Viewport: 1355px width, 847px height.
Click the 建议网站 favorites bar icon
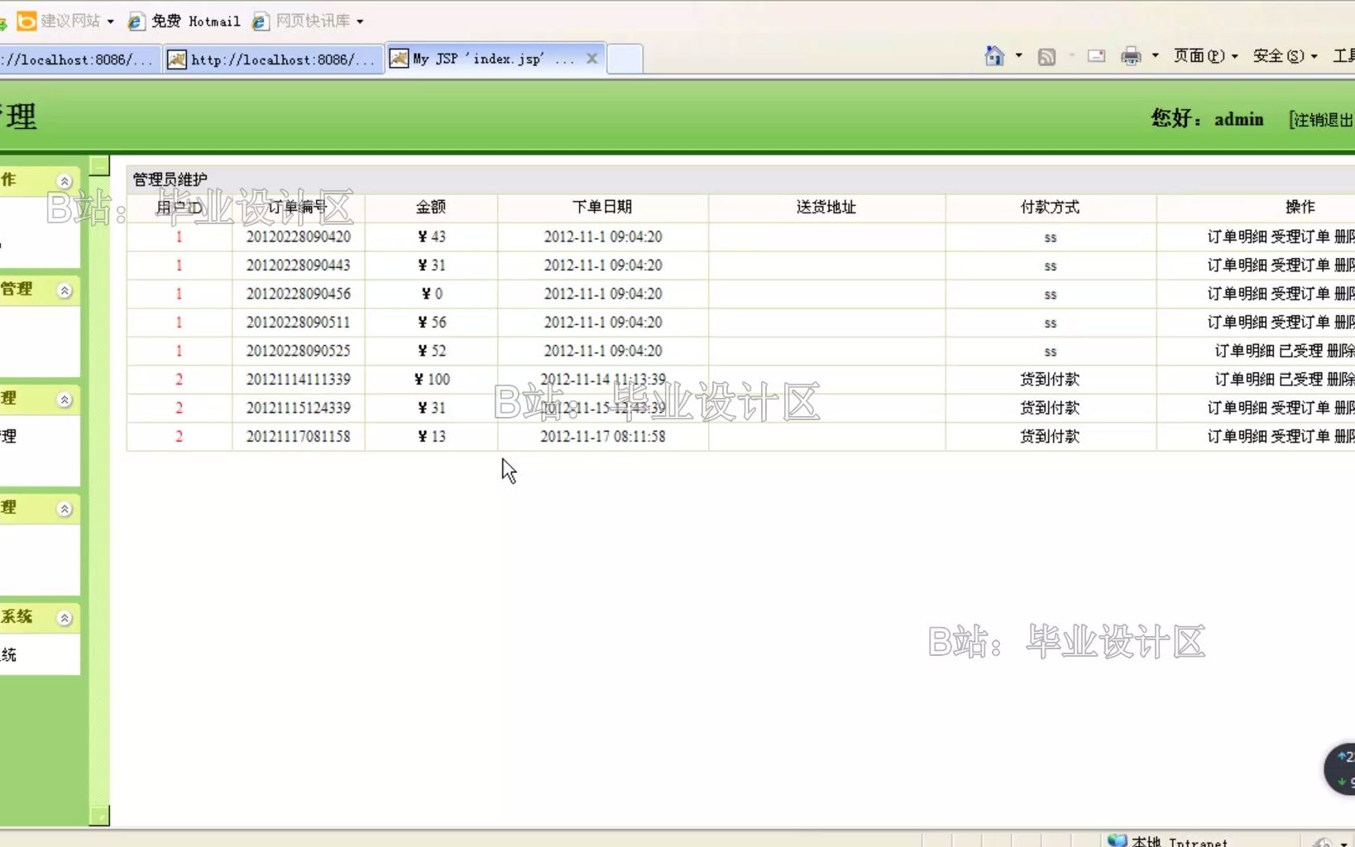coord(27,21)
